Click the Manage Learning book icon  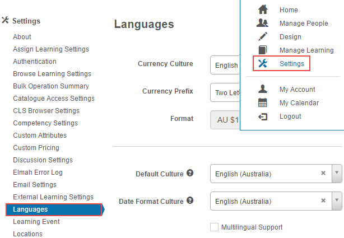(262, 50)
